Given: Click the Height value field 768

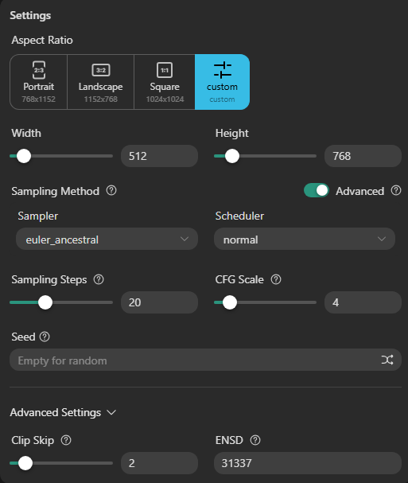Looking at the screenshot, I should pyautogui.click(x=363, y=156).
